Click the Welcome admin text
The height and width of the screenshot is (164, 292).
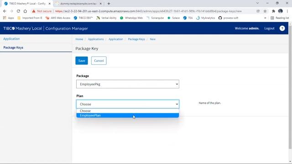[247, 28]
